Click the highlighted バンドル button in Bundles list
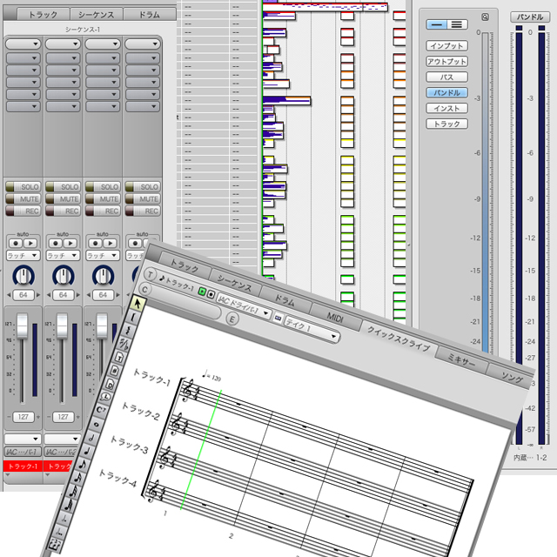This screenshot has height=557, width=557. (446, 93)
